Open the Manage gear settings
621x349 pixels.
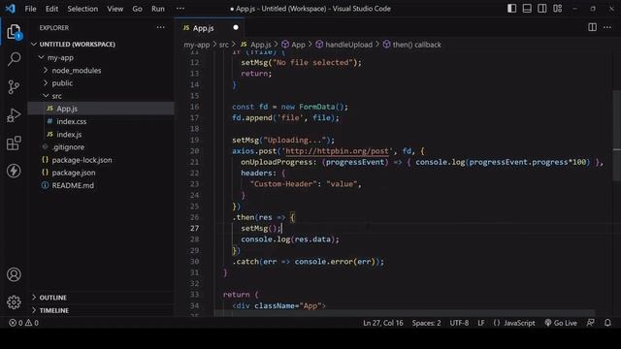click(x=14, y=302)
